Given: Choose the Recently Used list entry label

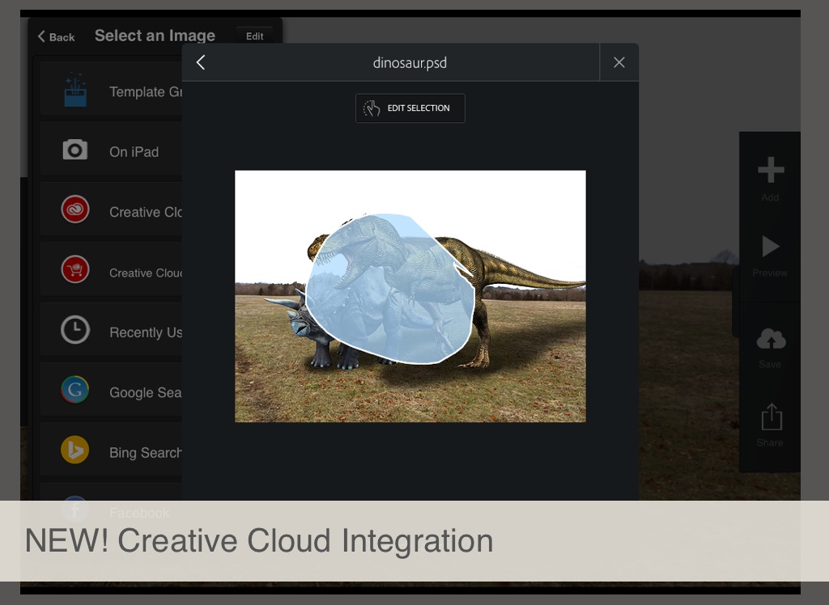Looking at the screenshot, I should point(146,332).
